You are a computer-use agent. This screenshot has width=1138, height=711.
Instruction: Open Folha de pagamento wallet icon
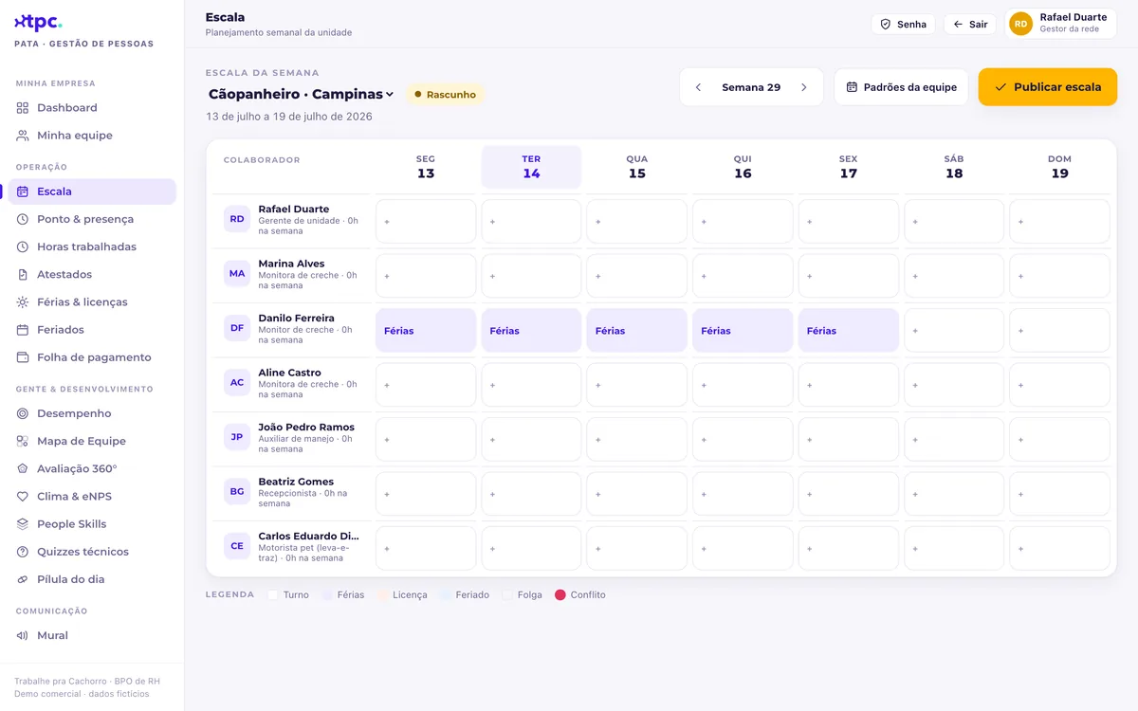(x=23, y=357)
